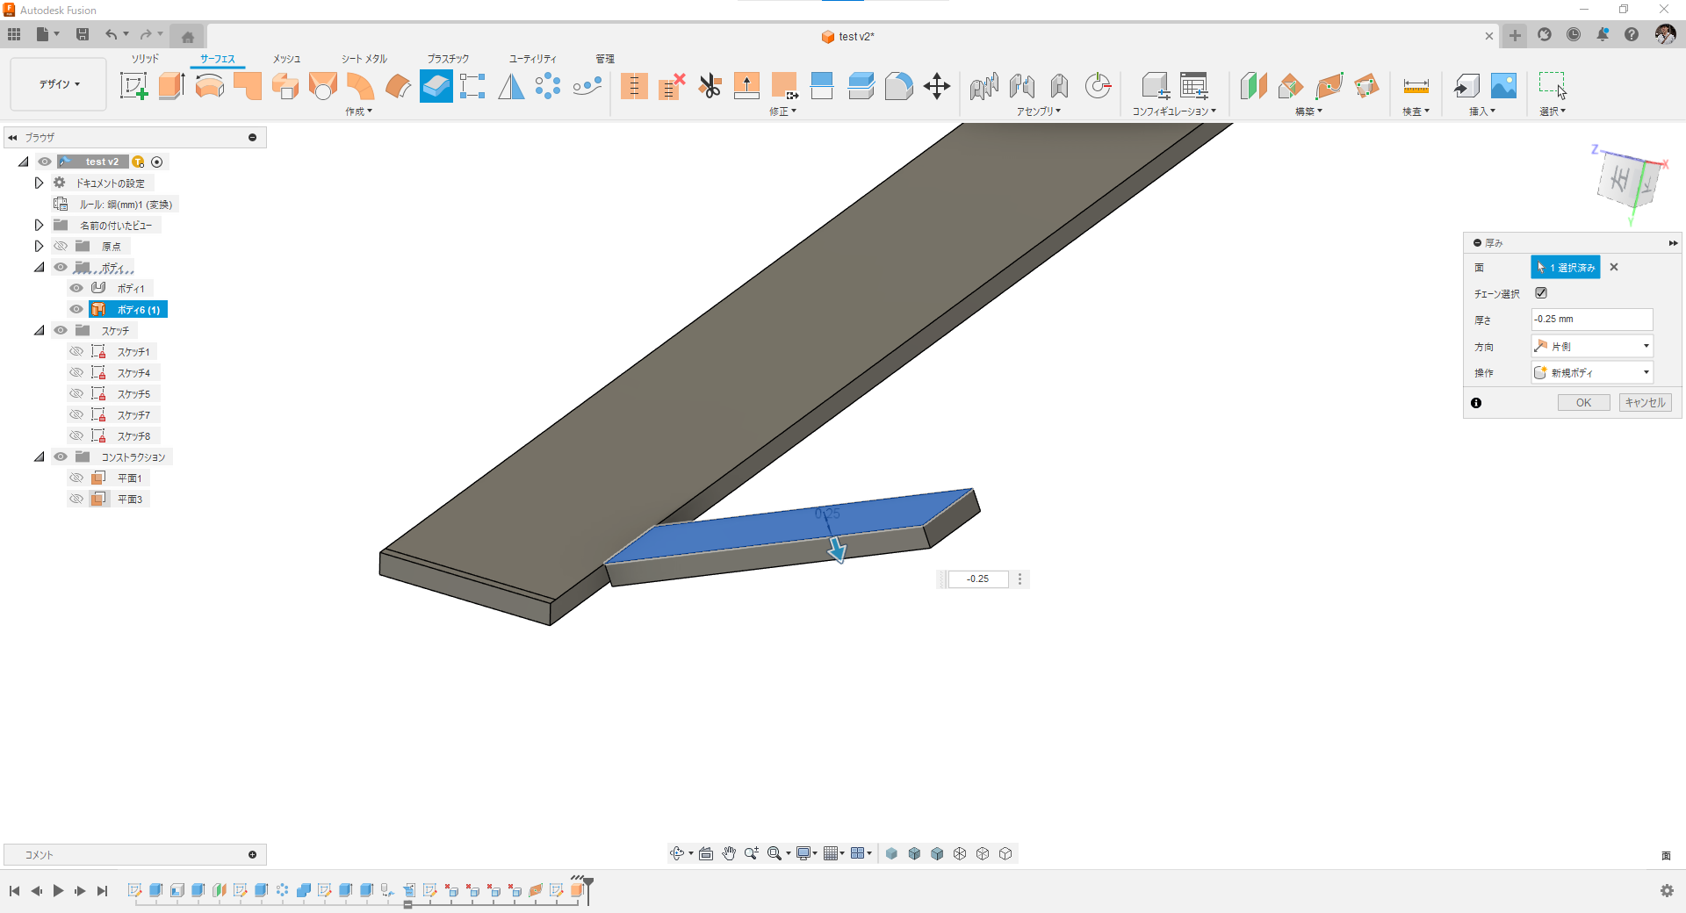The width and height of the screenshot is (1686, 913).
Task: Switch to the プラスチック tab
Action: click(448, 59)
